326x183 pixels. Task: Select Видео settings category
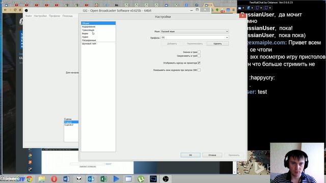pos(98,34)
